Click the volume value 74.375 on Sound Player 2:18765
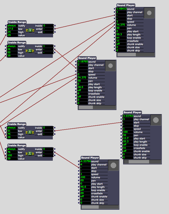Image resolution: width=169 pixels, height=214 pixels. coord(83,78)
